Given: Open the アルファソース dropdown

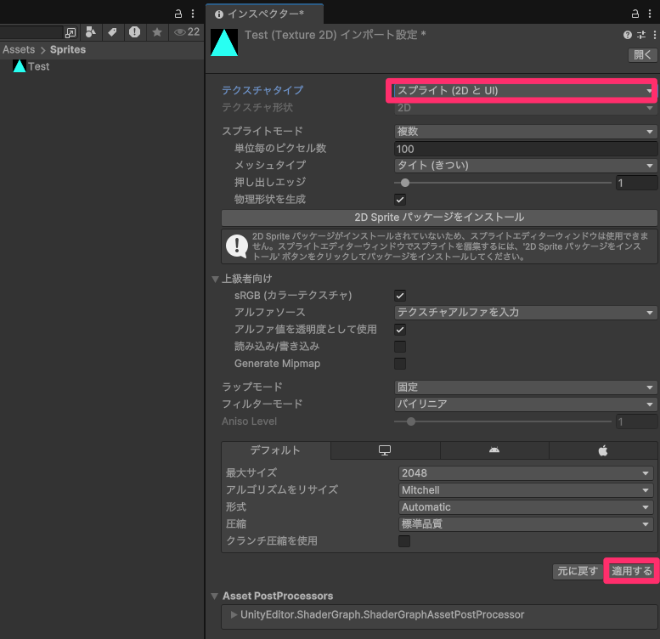Looking at the screenshot, I should [x=525, y=313].
